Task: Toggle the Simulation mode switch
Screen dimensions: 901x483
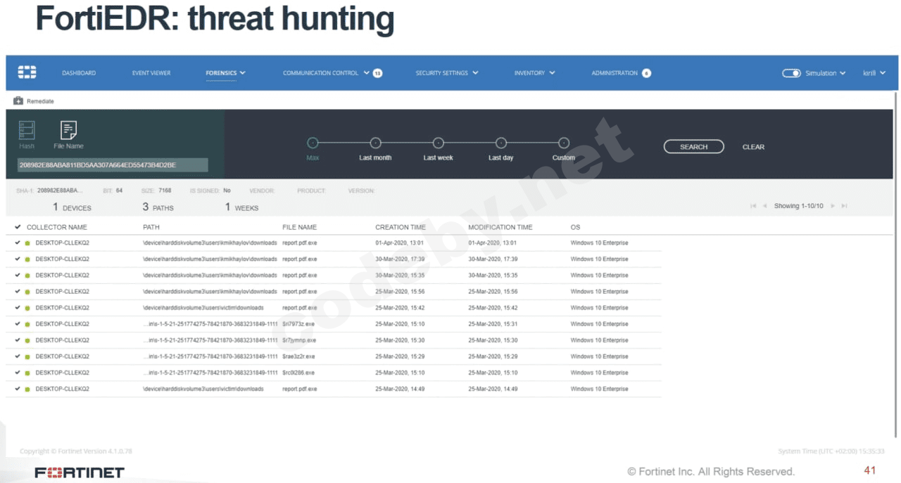Action: (x=791, y=73)
